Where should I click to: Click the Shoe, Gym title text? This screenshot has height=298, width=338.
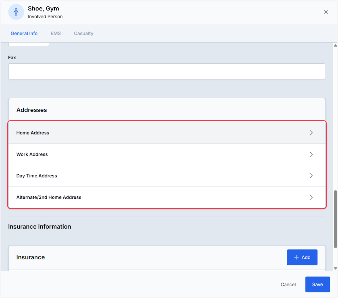point(43,9)
